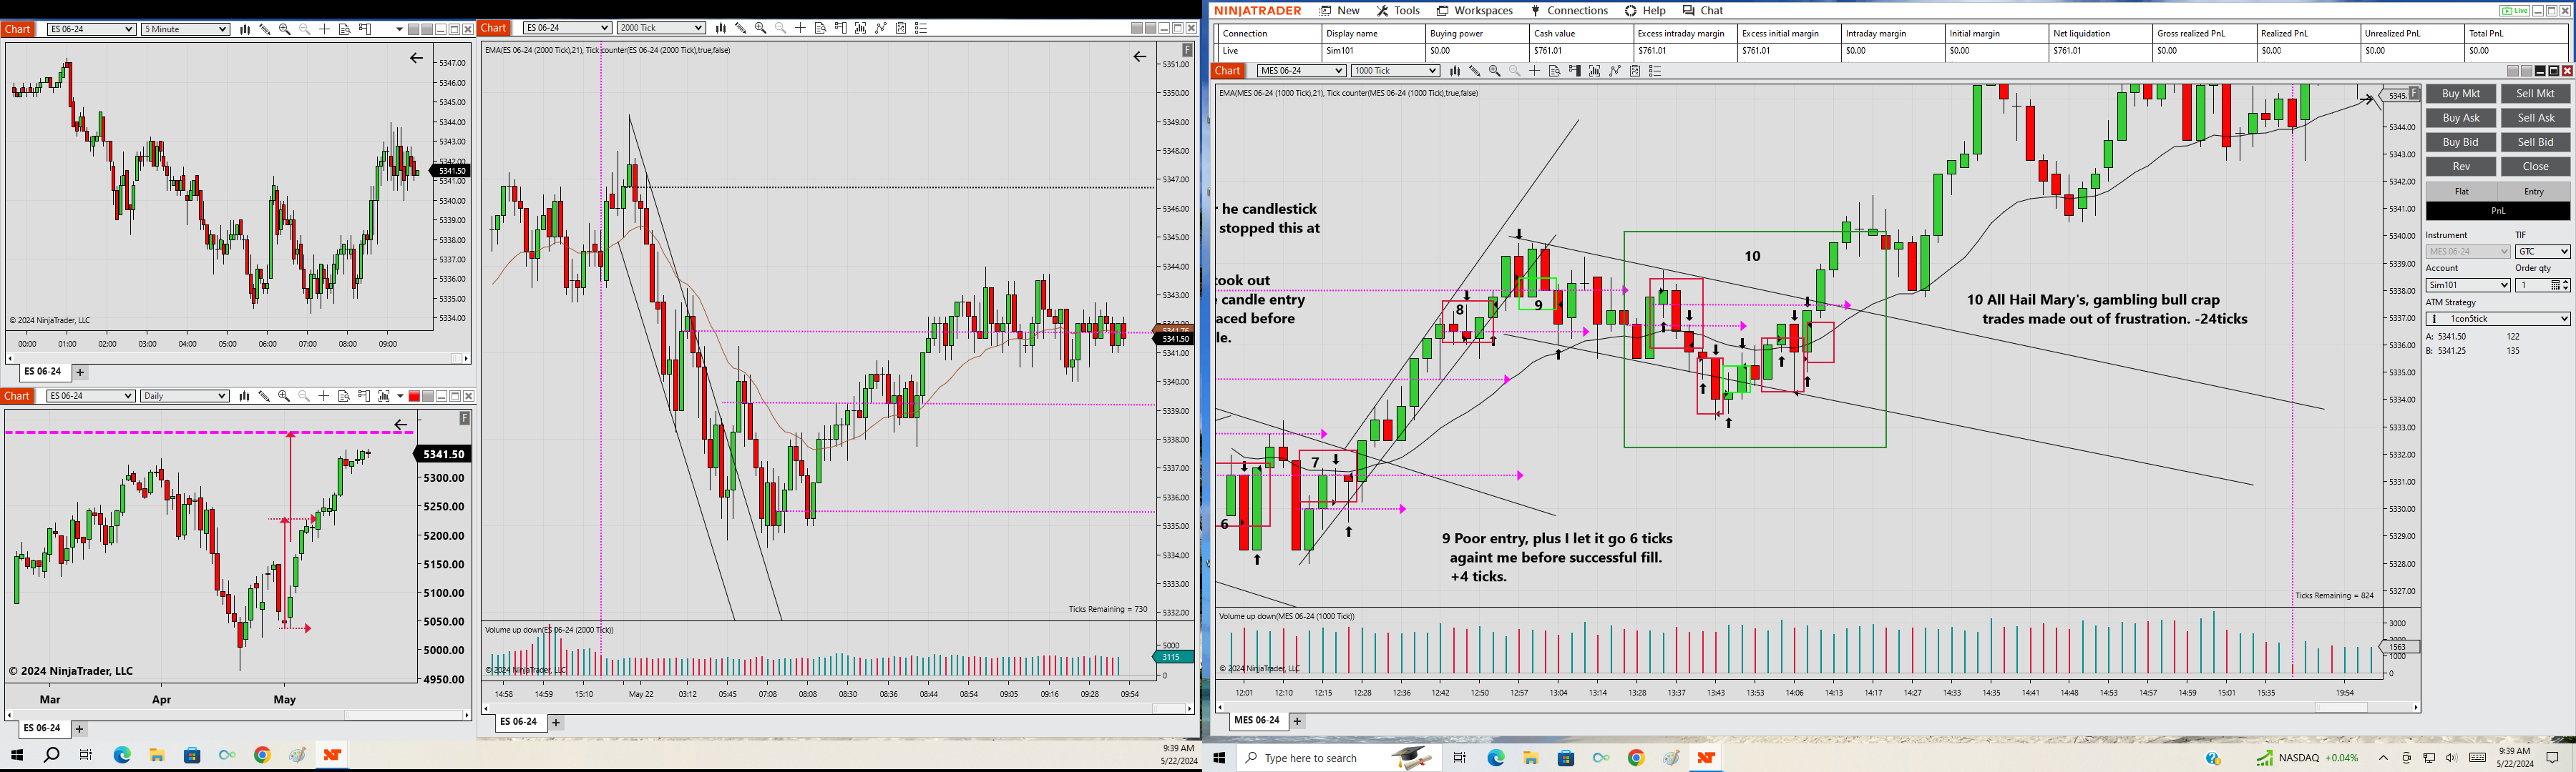Viewport: 2576px width, 772px height.
Task: Open the ATM Strategy 1con5tick dropdown
Action: pyautogui.click(x=2498, y=319)
